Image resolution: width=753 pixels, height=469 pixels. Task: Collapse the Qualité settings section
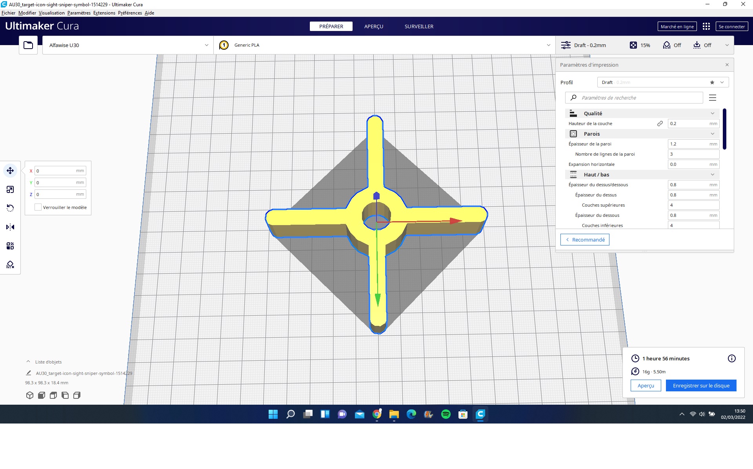(713, 113)
